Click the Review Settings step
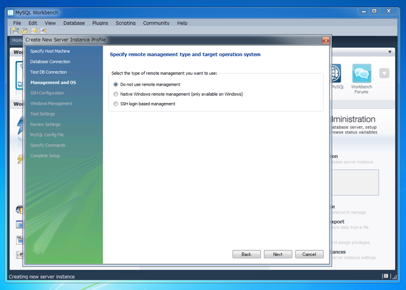Screen dimensions: 406x290 tap(45, 124)
